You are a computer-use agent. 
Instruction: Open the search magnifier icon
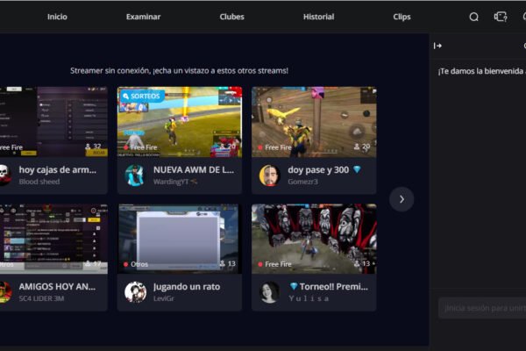[x=473, y=17]
